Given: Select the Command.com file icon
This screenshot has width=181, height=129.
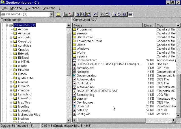Looking at the screenshot, I should (x=74, y=60).
